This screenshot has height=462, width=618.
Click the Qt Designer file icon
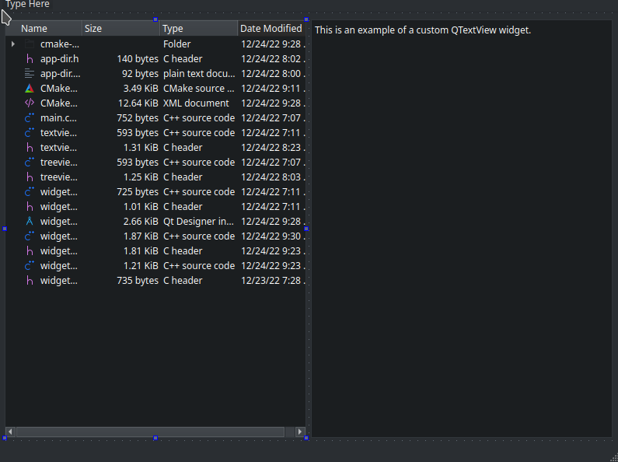click(x=30, y=222)
